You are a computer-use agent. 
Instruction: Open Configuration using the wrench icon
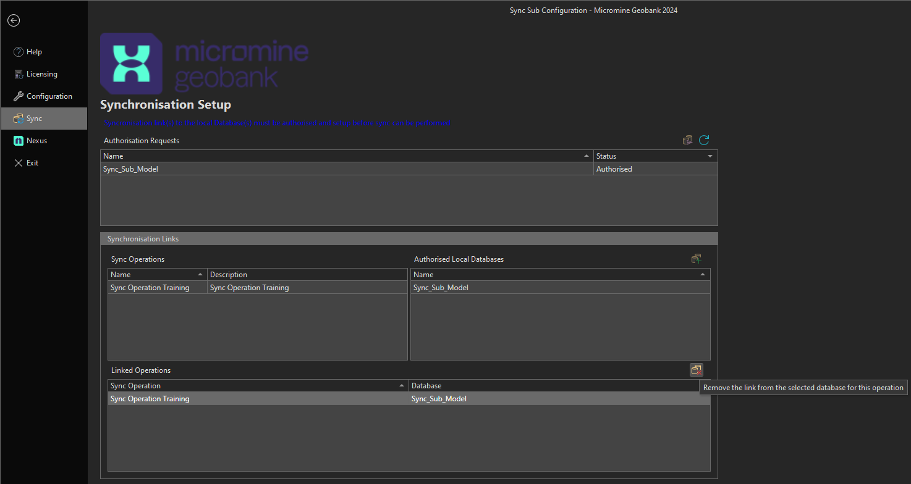(x=19, y=96)
